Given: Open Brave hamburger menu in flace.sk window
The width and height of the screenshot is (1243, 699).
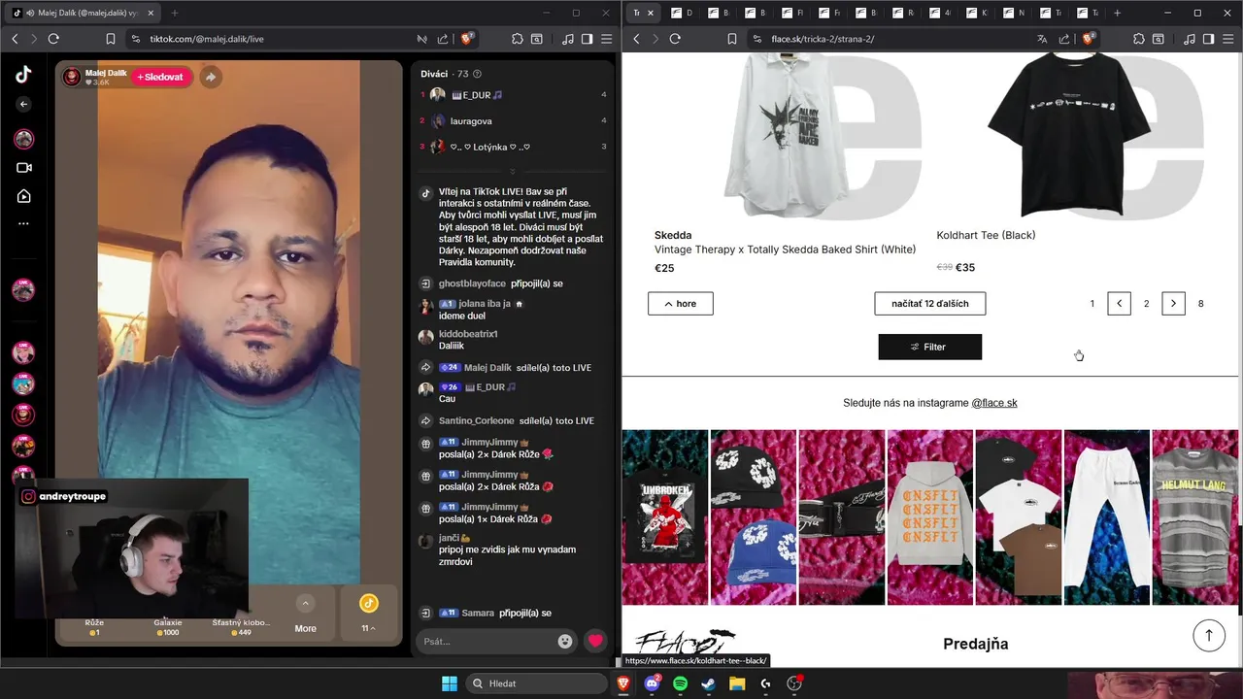Looking at the screenshot, I should (1227, 39).
